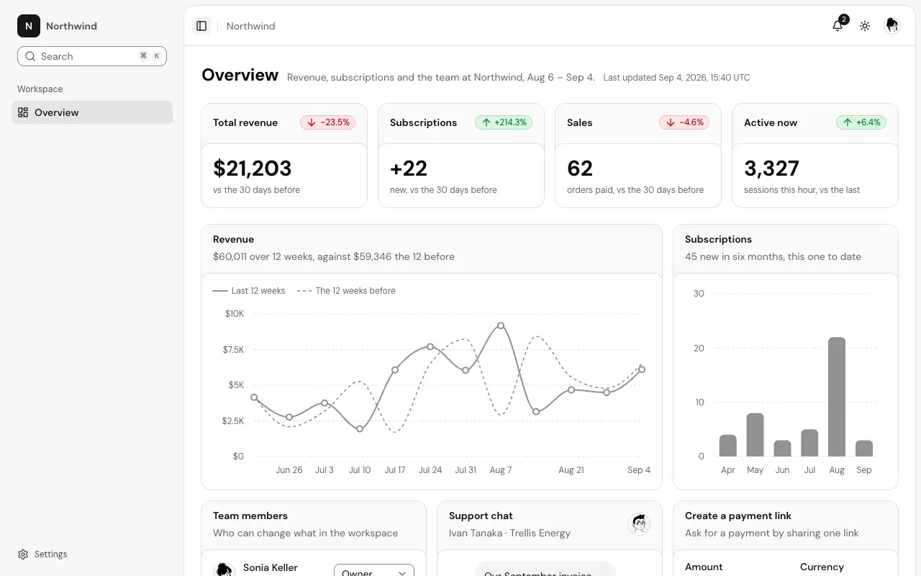Viewport: 921px width, 576px height.
Task: Click the $21,203 total revenue value
Action: coord(253,168)
